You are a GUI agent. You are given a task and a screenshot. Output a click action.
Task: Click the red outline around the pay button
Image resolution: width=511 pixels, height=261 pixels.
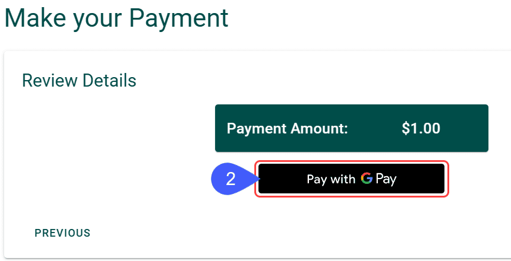click(x=352, y=162)
